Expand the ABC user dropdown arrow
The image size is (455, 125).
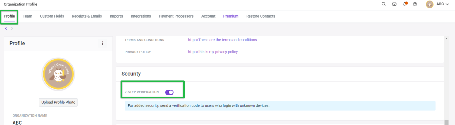(x=447, y=4)
